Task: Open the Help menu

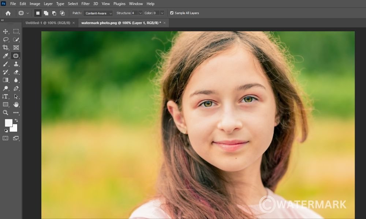Action: pos(150,4)
